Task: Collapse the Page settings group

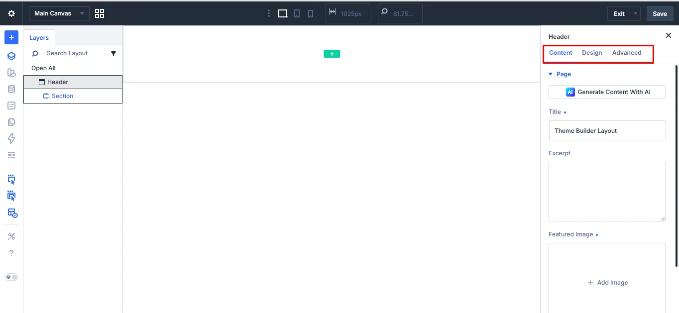Action: pyautogui.click(x=560, y=74)
